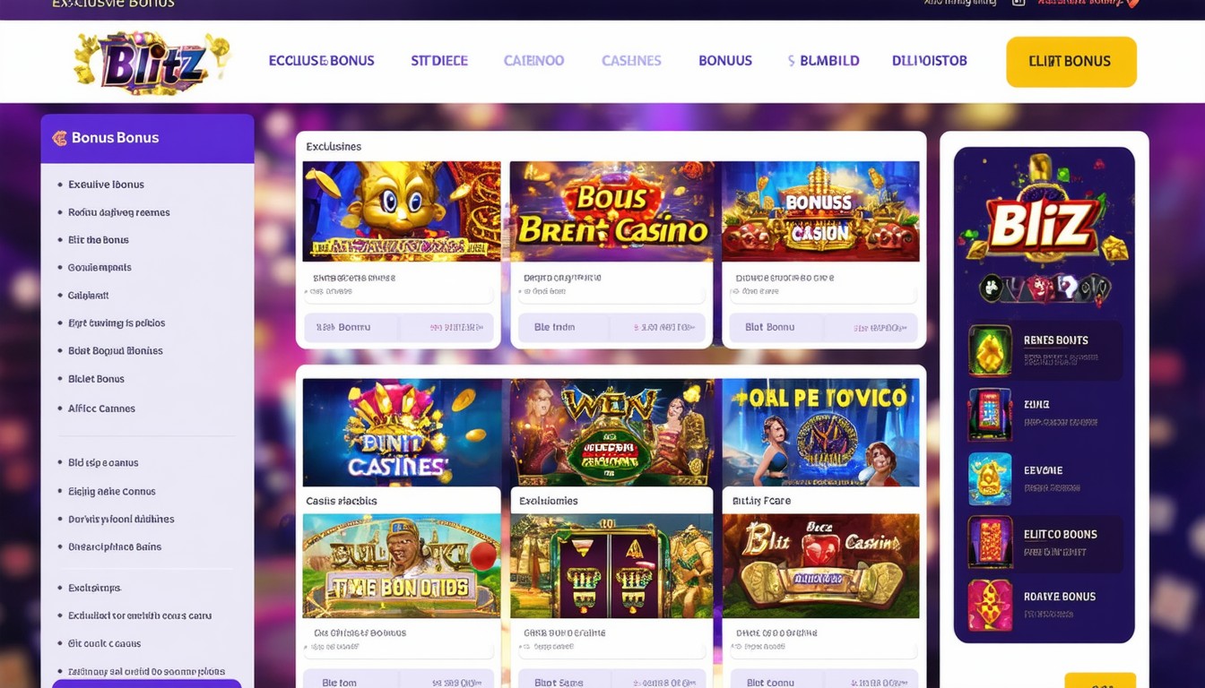Open the Bonuss Casion game thumbnail
Screen dimensions: 1205x688
click(x=820, y=211)
